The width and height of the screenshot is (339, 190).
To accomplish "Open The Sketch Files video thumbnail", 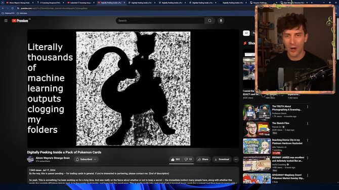I will [257, 129].
